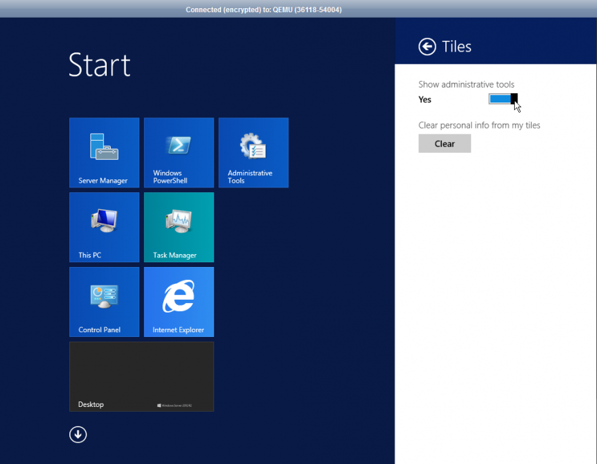Click Clear personal info from my tiles label

click(479, 125)
